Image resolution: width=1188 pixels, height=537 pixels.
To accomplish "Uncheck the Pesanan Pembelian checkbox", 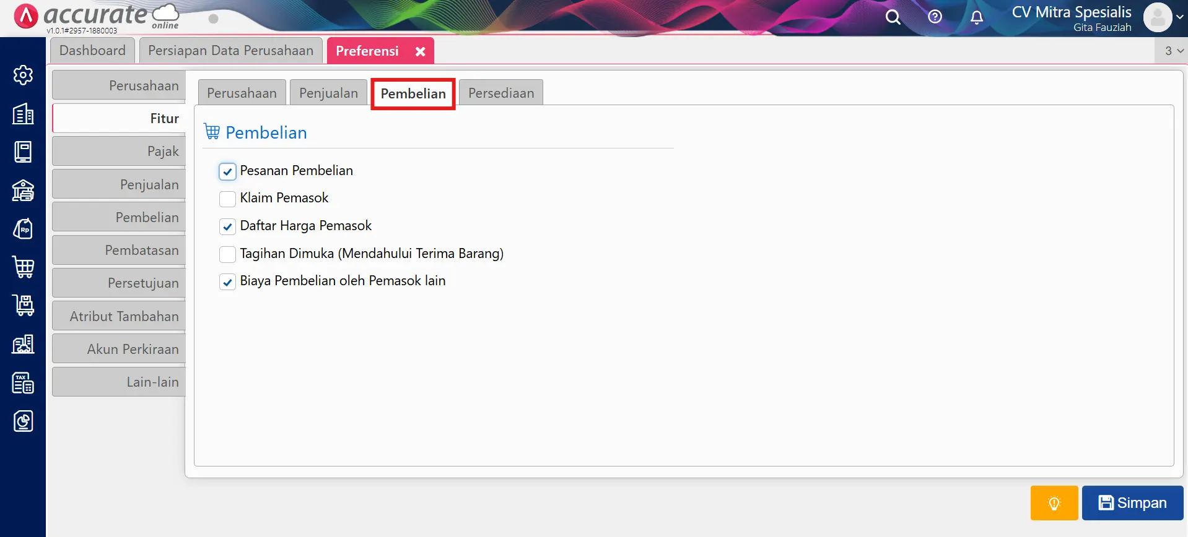I will 227,171.
